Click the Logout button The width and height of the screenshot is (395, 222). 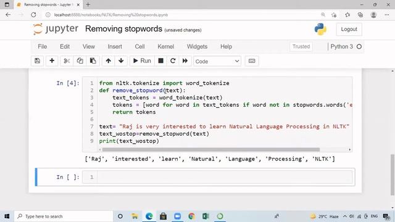pyautogui.click(x=349, y=29)
